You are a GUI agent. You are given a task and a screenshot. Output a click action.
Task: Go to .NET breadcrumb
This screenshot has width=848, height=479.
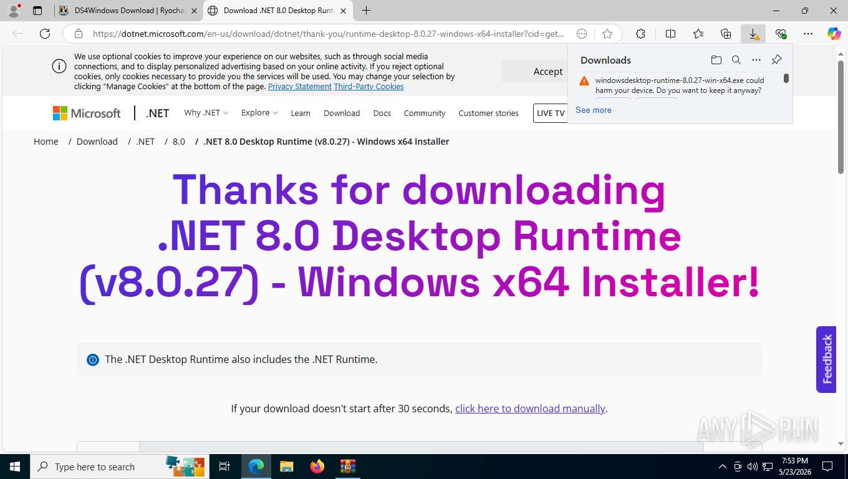point(145,142)
